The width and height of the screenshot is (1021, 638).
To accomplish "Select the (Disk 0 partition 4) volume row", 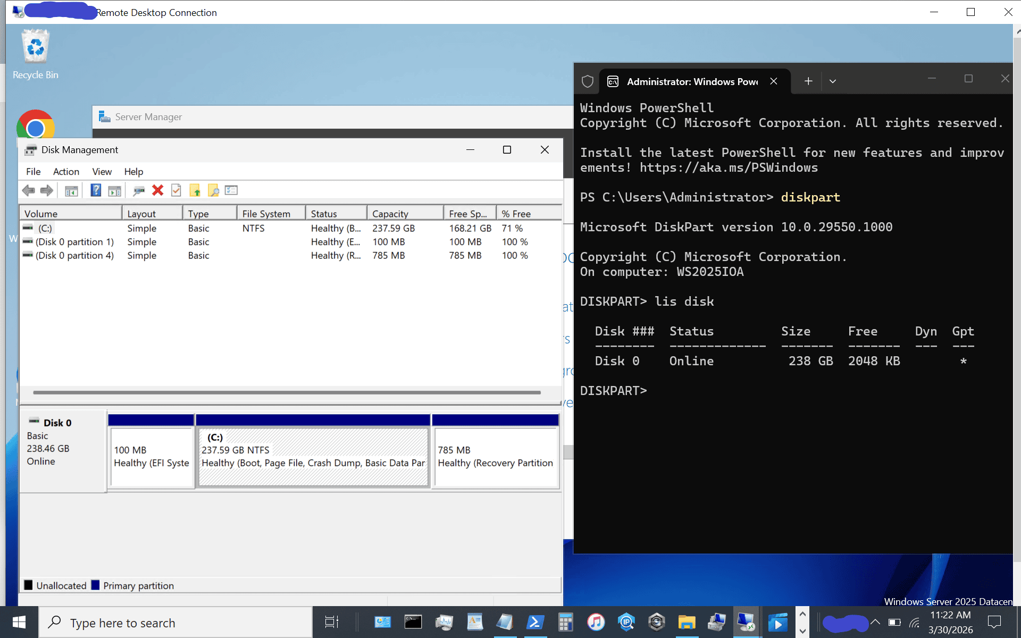I will coord(290,255).
